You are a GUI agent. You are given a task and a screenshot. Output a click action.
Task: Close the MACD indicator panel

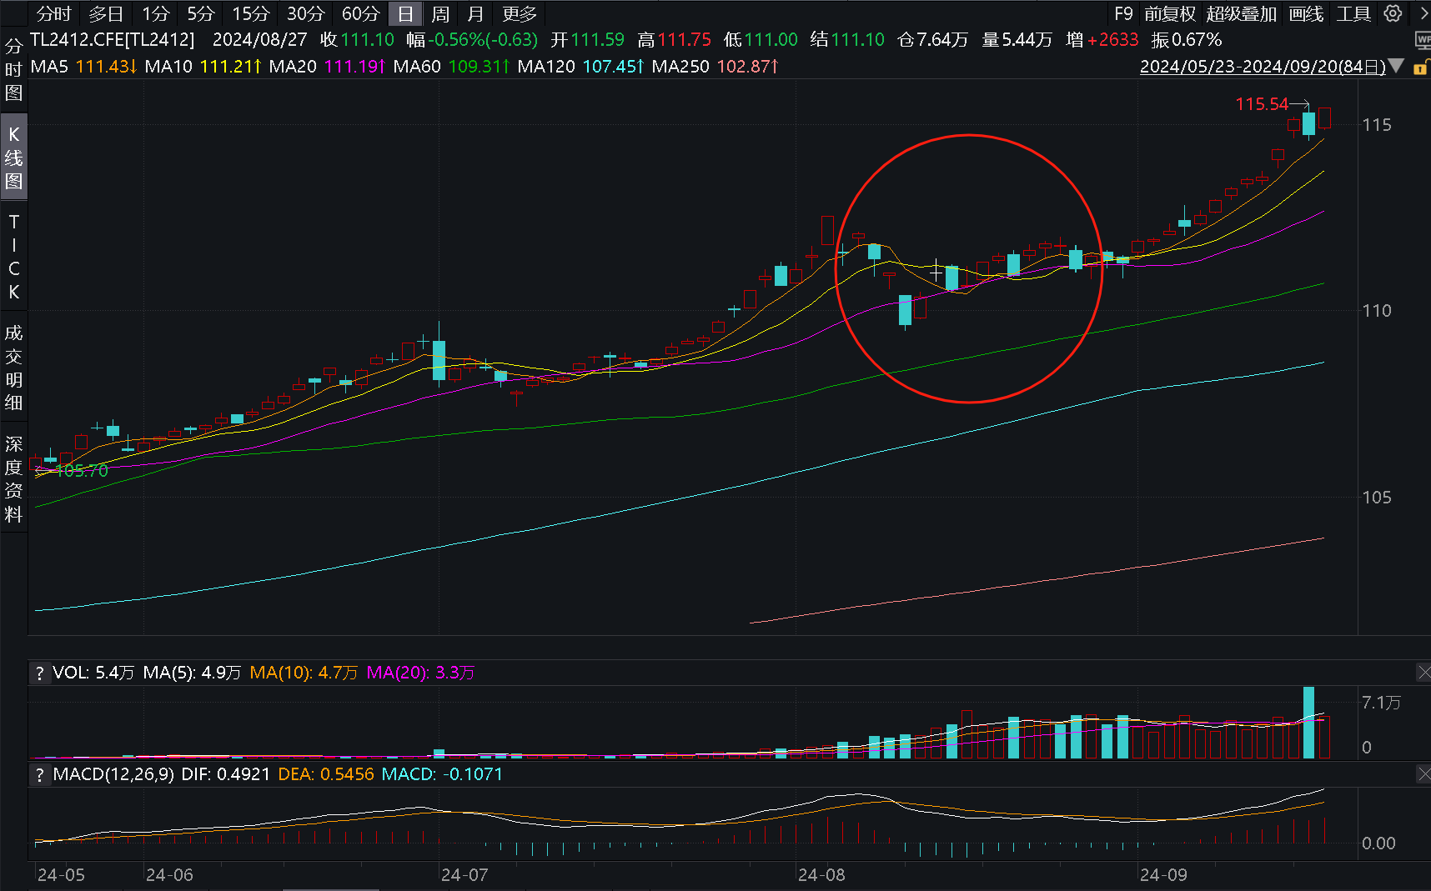click(1423, 774)
